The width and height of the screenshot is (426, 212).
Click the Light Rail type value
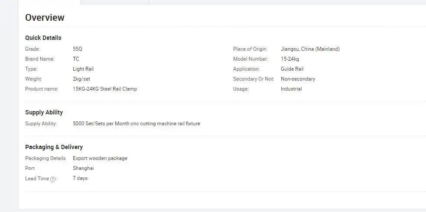click(83, 69)
